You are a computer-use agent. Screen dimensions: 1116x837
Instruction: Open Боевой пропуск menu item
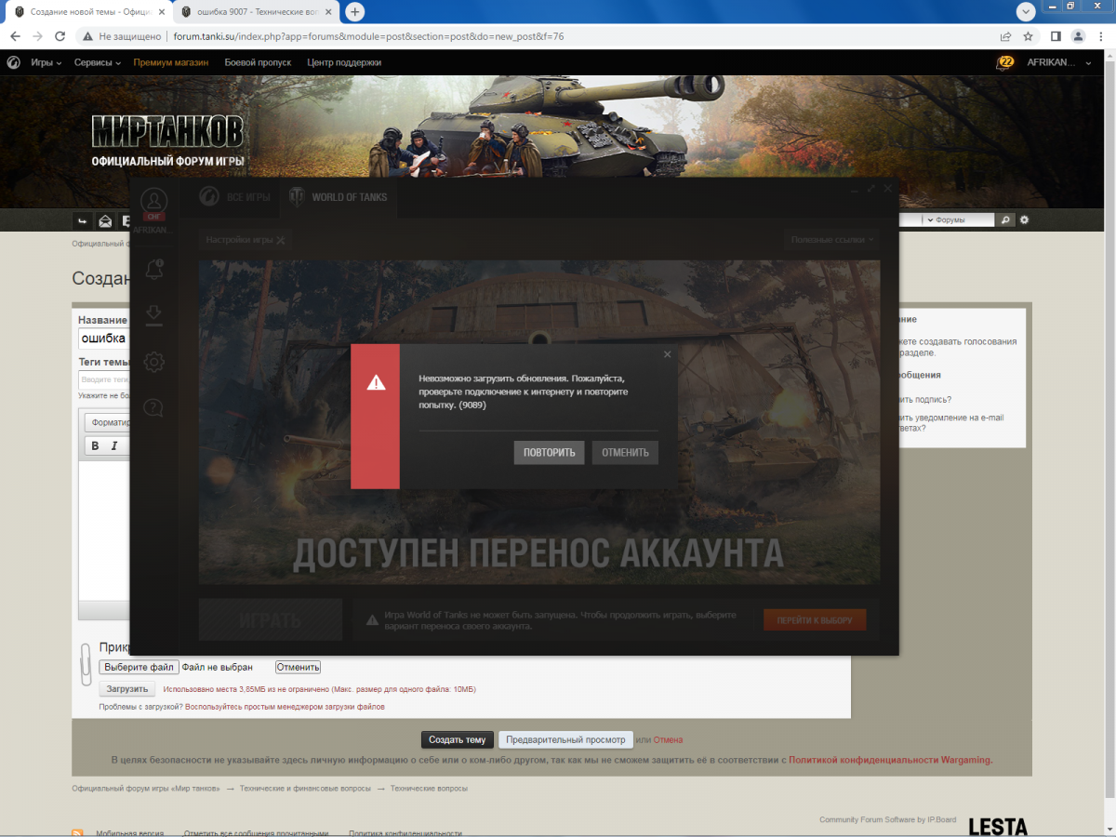[258, 62]
